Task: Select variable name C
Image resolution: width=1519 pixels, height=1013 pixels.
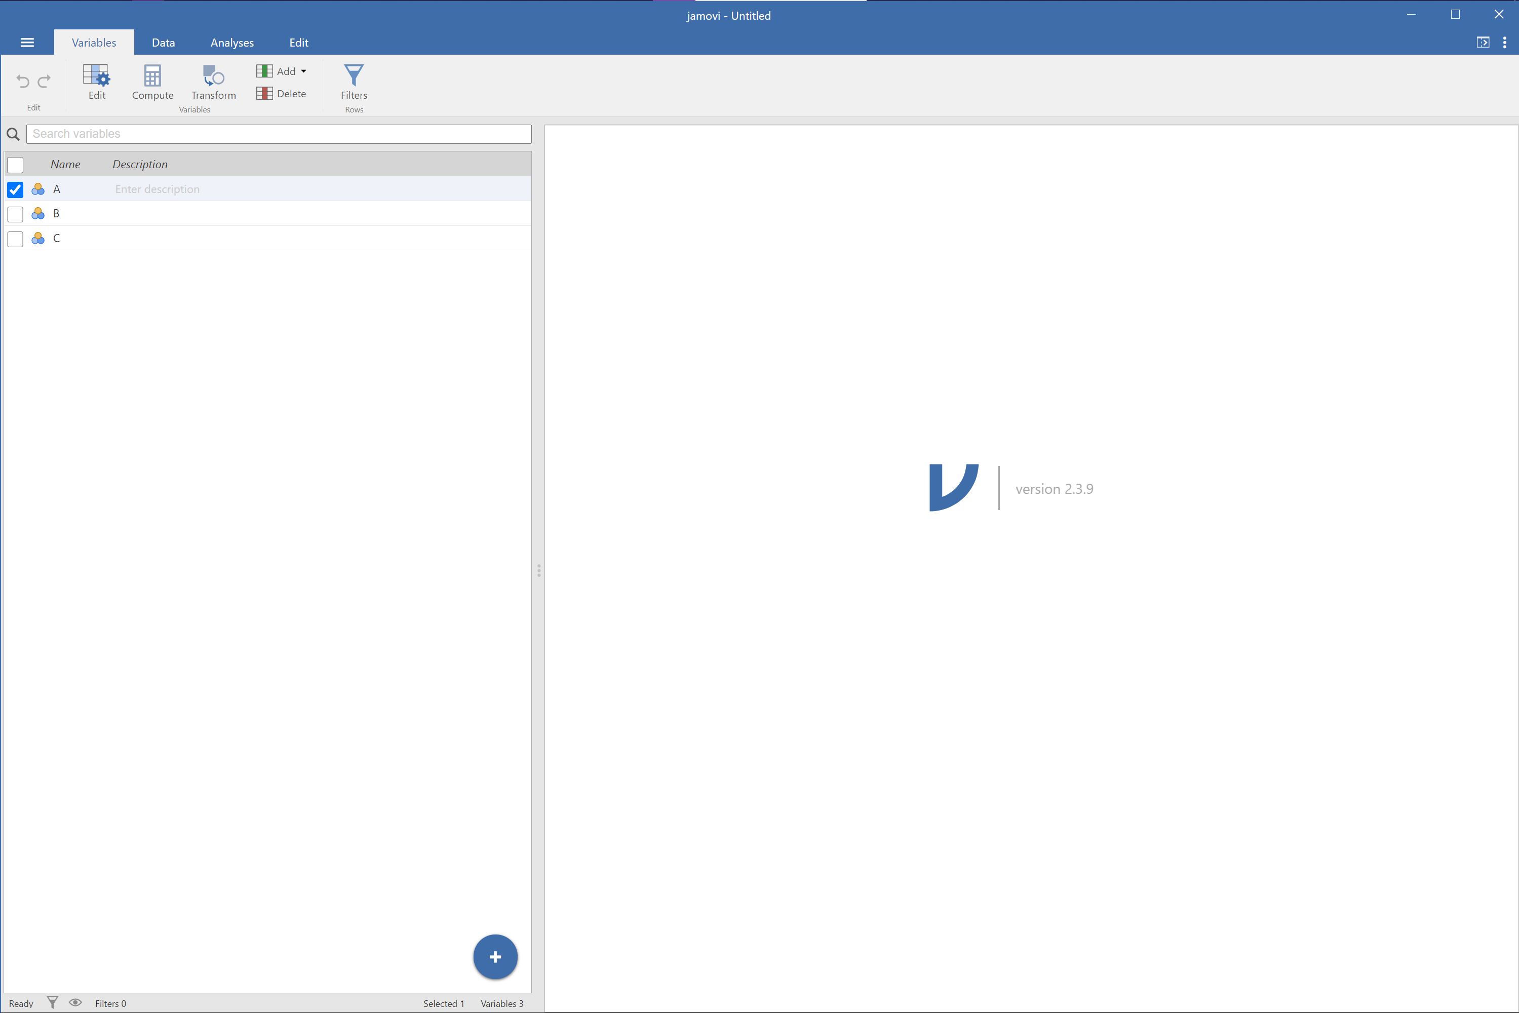Action: click(56, 239)
